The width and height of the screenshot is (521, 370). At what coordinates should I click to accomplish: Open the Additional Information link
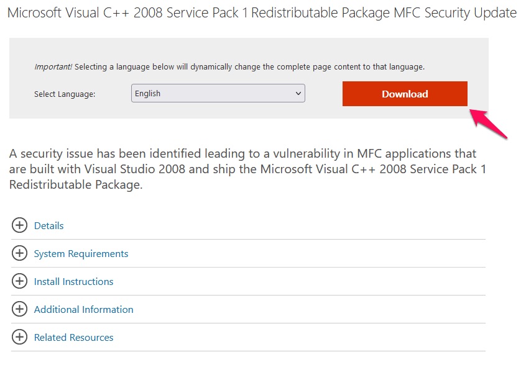pos(84,310)
